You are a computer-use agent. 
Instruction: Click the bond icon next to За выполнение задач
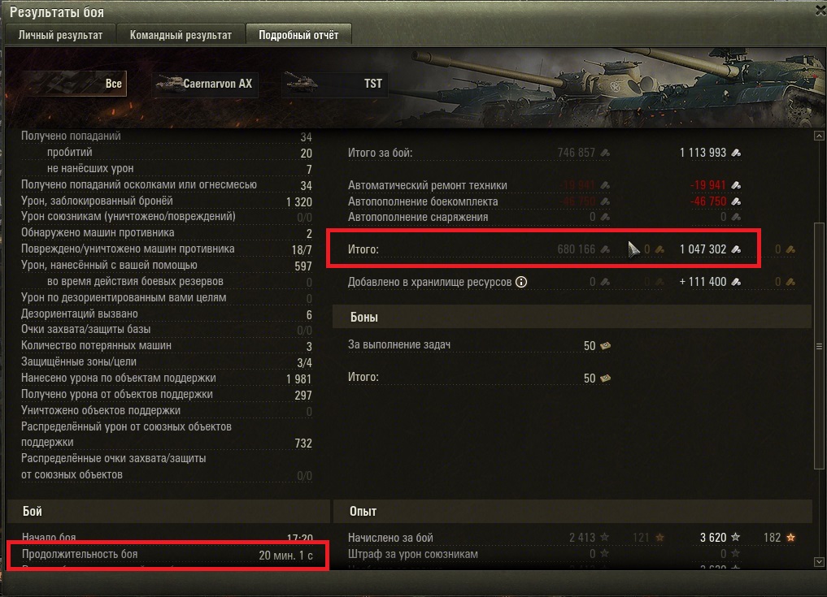pos(606,346)
